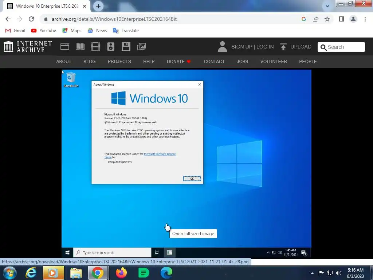Open the Translate bookmark
The width and height of the screenshot is (373, 280).
coord(126,31)
